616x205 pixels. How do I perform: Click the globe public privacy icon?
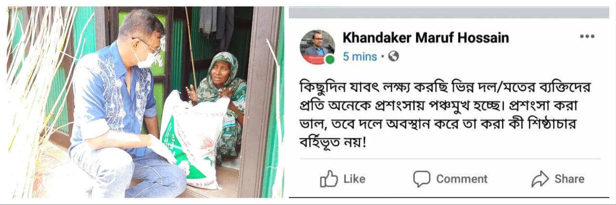tap(394, 57)
